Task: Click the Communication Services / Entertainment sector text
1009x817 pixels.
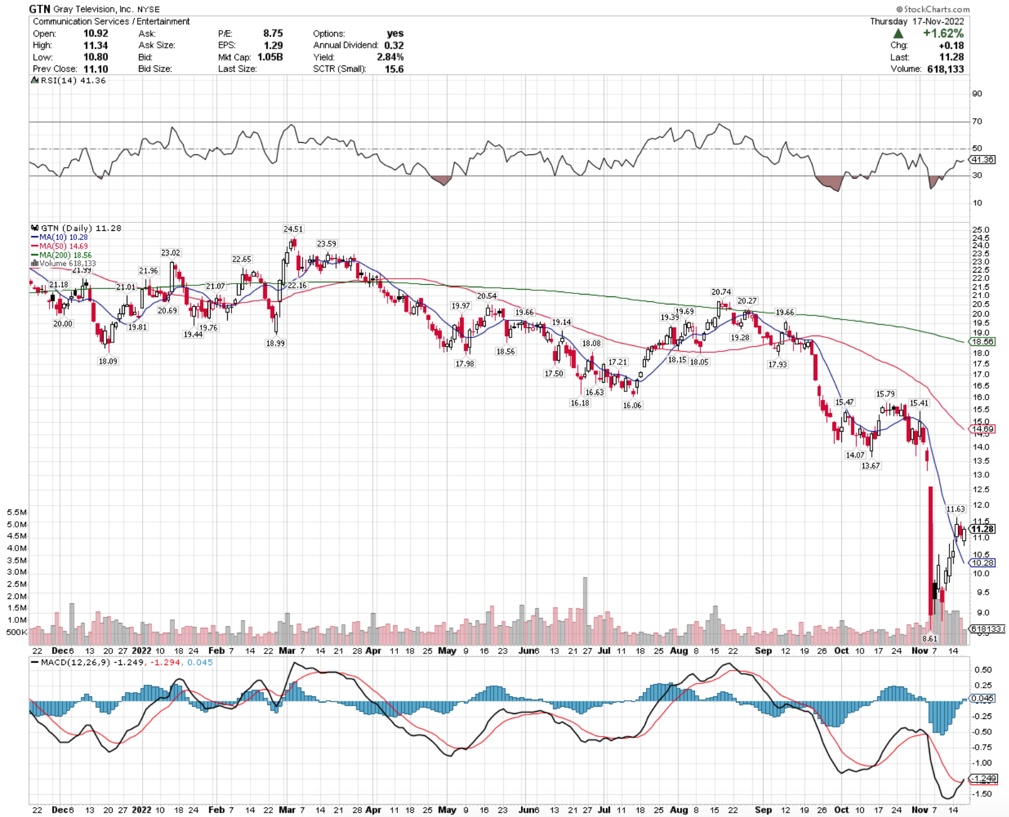Action: click(x=111, y=21)
